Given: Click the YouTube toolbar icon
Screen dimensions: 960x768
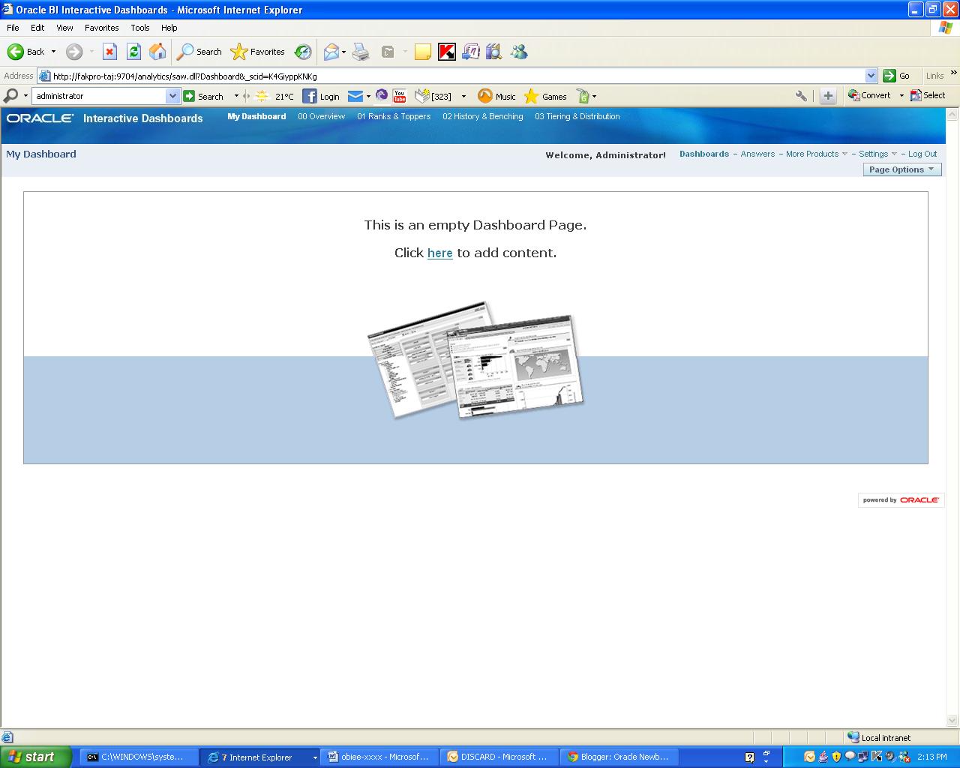Looking at the screenshot, I should coord(400,96).
